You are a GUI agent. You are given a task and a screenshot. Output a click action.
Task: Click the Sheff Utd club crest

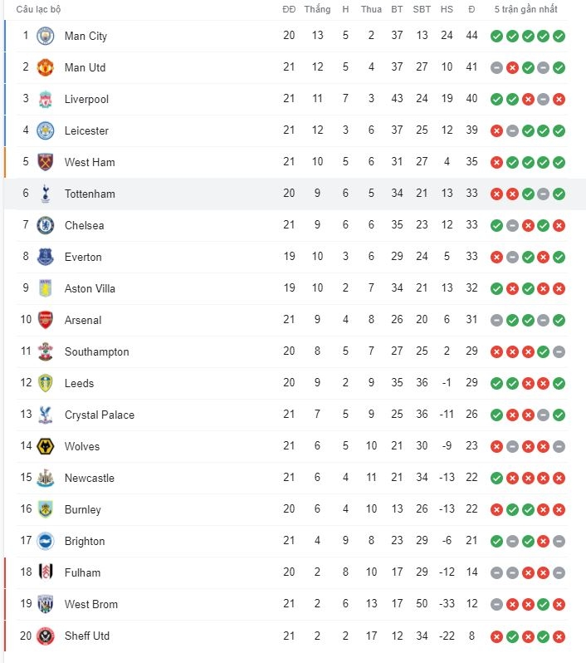click(45, 636)
